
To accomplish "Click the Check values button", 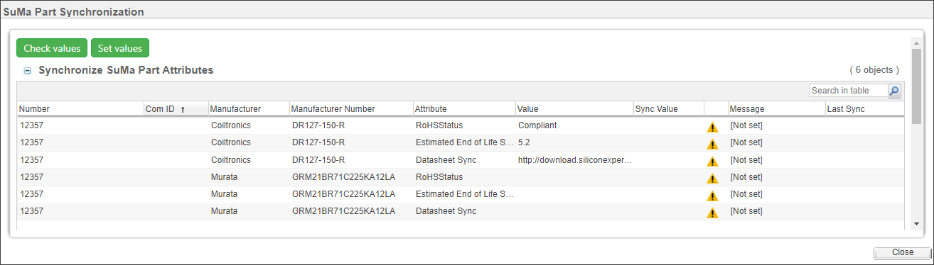I will tap(52, 48).
